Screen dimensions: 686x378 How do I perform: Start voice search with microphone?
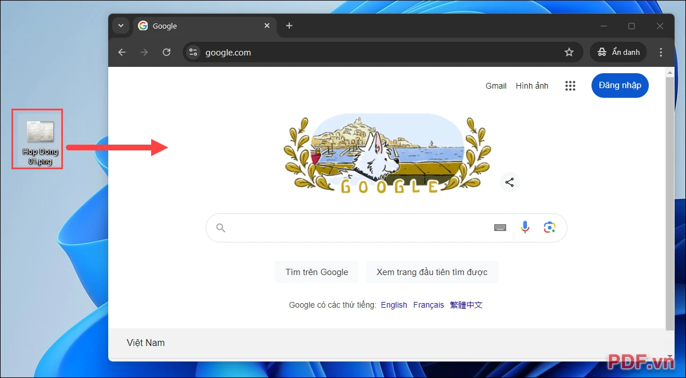pos(525,227)
